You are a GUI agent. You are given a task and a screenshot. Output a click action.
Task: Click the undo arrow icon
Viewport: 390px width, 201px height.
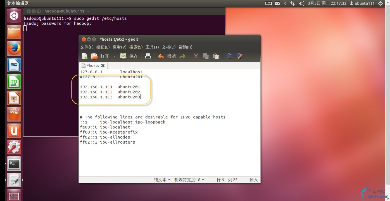click(161, 56)
